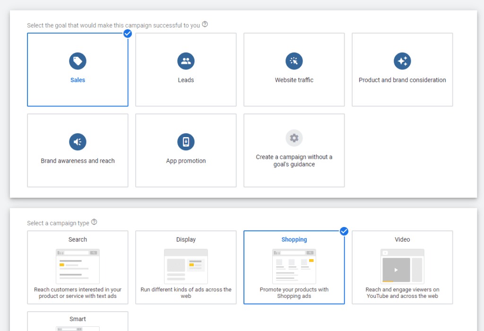Viewport: 484px width, 331px height.
Task: Click the gear icon for no-goal campaign
Action: tap(294, 138)
